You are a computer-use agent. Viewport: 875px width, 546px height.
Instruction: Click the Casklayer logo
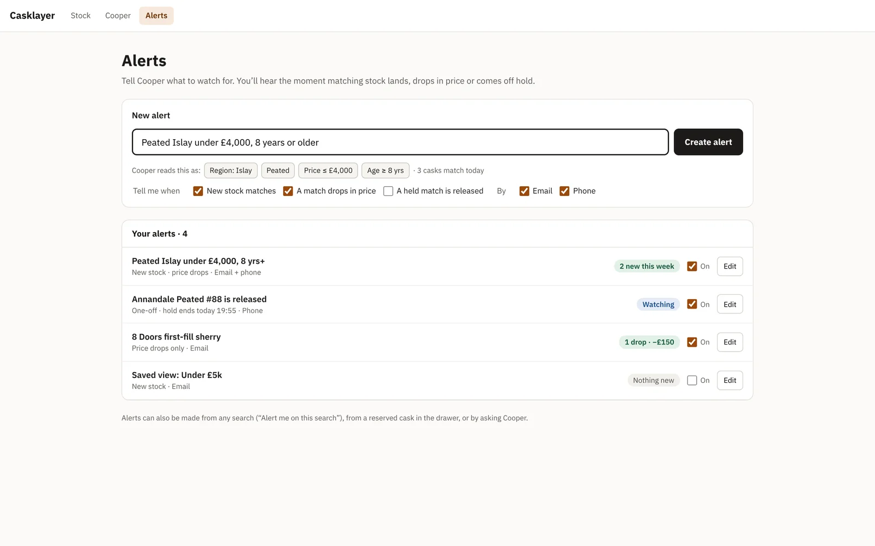tap(32, 16)
